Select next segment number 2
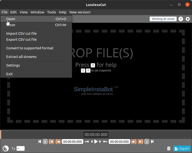Viewport: 192px width, 153px height. point(147,141)
